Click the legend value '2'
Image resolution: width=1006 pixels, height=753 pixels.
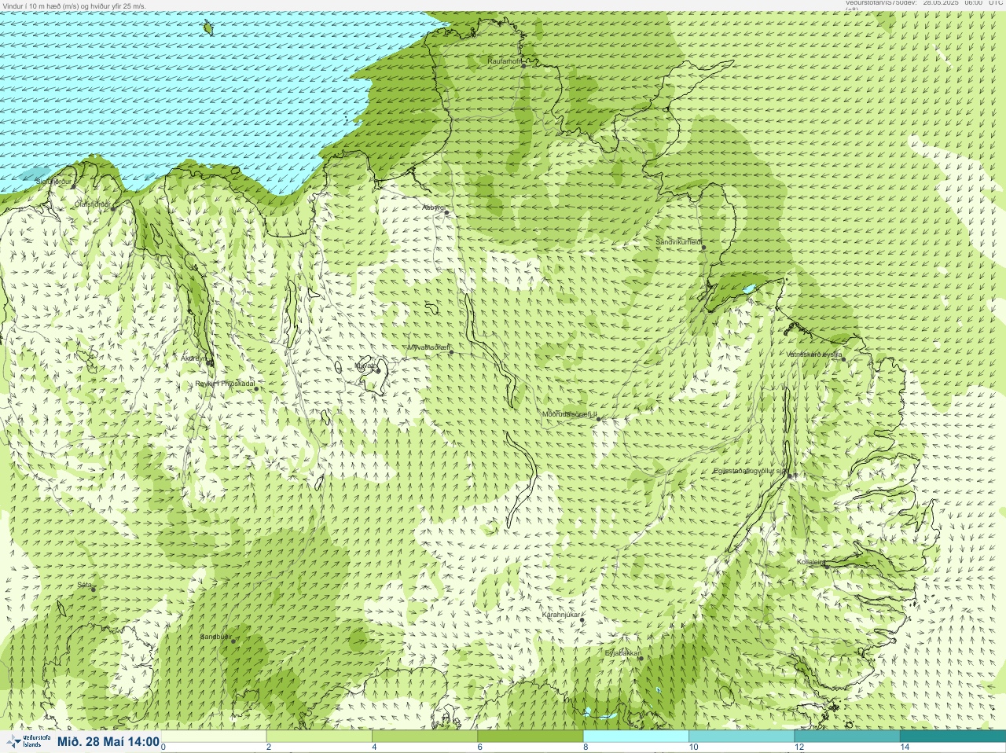269,747
